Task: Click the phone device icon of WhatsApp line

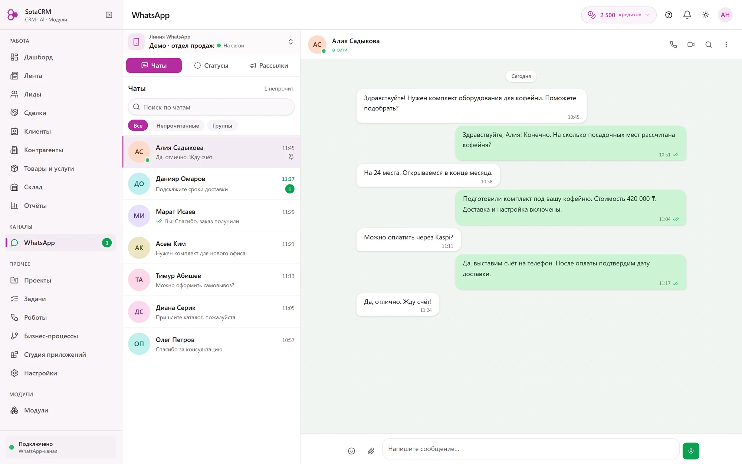Action: (x=136, y=42)
